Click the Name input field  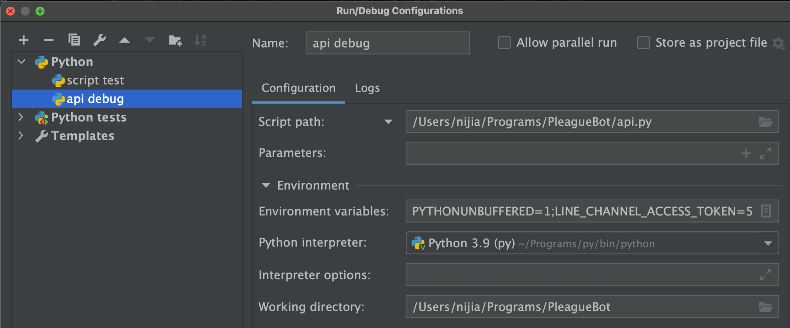(388, 43)
